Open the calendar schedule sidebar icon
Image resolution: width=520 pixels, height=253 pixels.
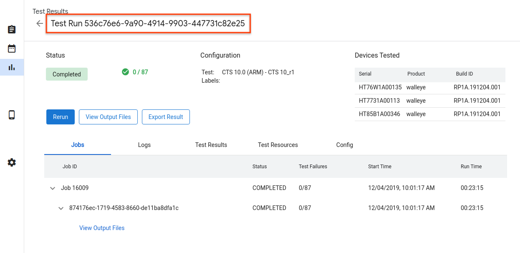pos(12,48)
